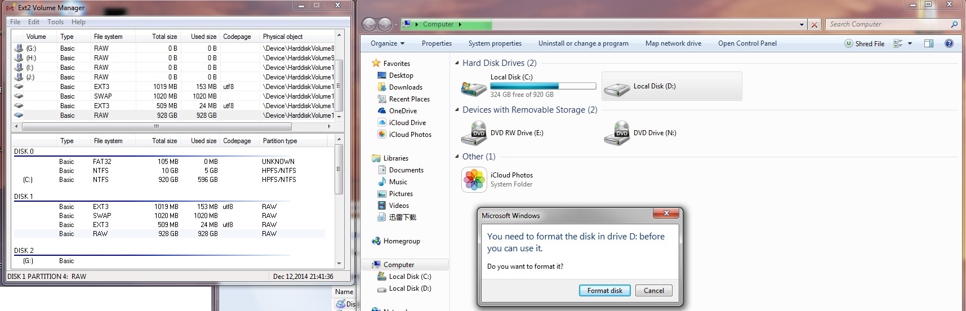
Task: Open the Organize dropdown menu
Action: click(388, 43)
